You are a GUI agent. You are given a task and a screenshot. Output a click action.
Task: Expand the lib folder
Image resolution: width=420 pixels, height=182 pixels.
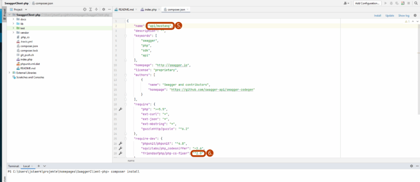pyautogui.click(x=13, y=23)
